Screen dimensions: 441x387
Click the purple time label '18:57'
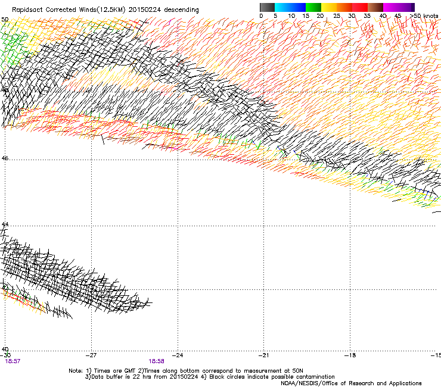13,361
